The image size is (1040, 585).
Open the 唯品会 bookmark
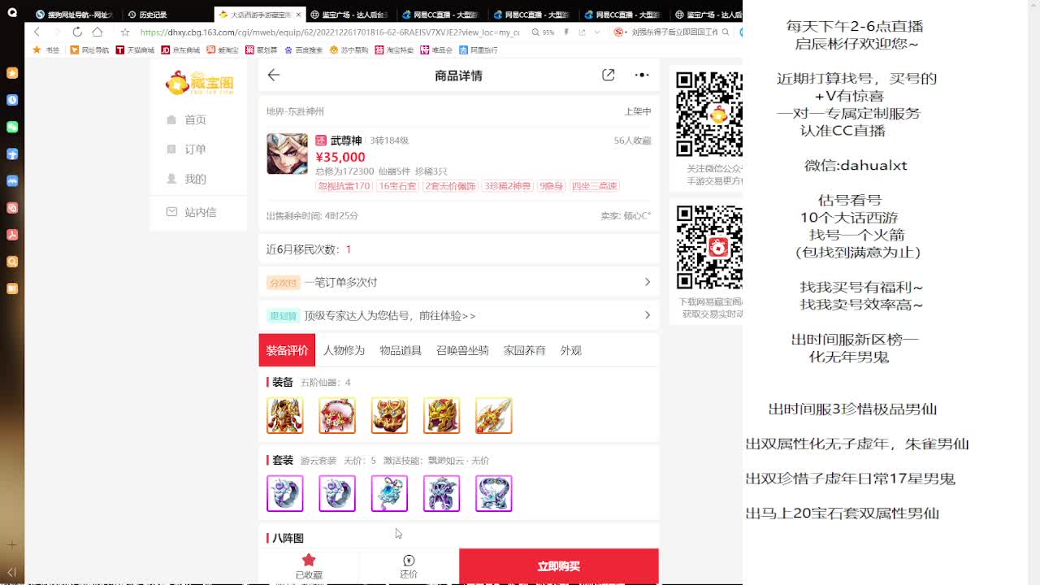pyautogui.click(x=436, y=50)
